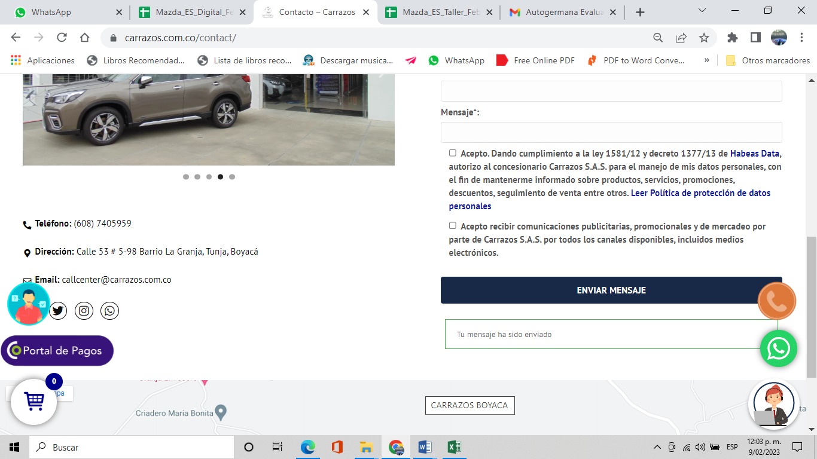
Task: Expand the tab search dropdown arrow
Action: click(702, 11)
